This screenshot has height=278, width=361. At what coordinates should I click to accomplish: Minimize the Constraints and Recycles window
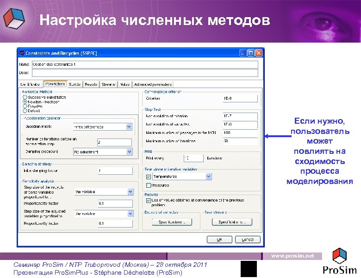pos(243,53)
